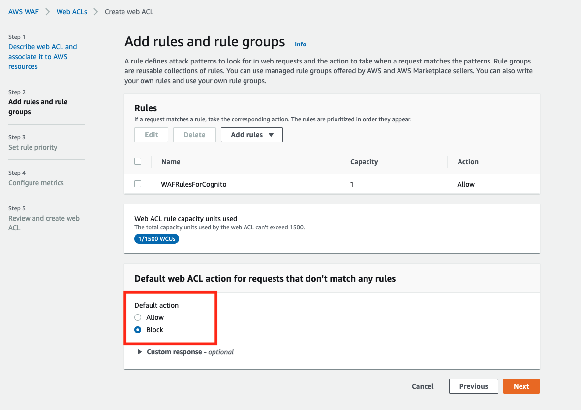Sort by the Capacity column header
The height and width of the screenshot is (410, 581).
point(364,162)
